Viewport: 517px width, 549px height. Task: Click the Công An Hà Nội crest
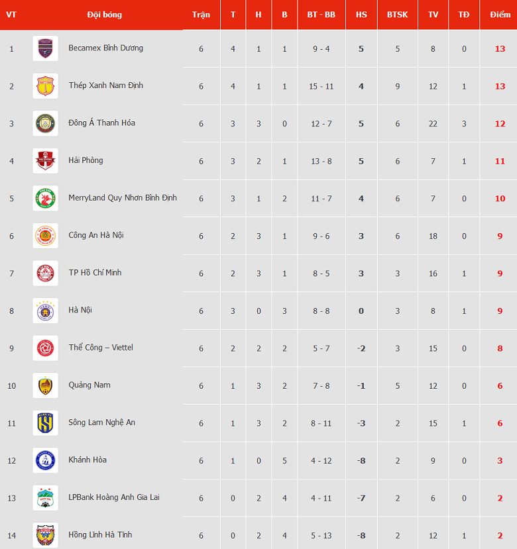(x=46, y=236)
